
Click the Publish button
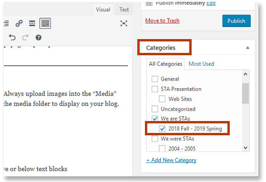tap(236, 21)
